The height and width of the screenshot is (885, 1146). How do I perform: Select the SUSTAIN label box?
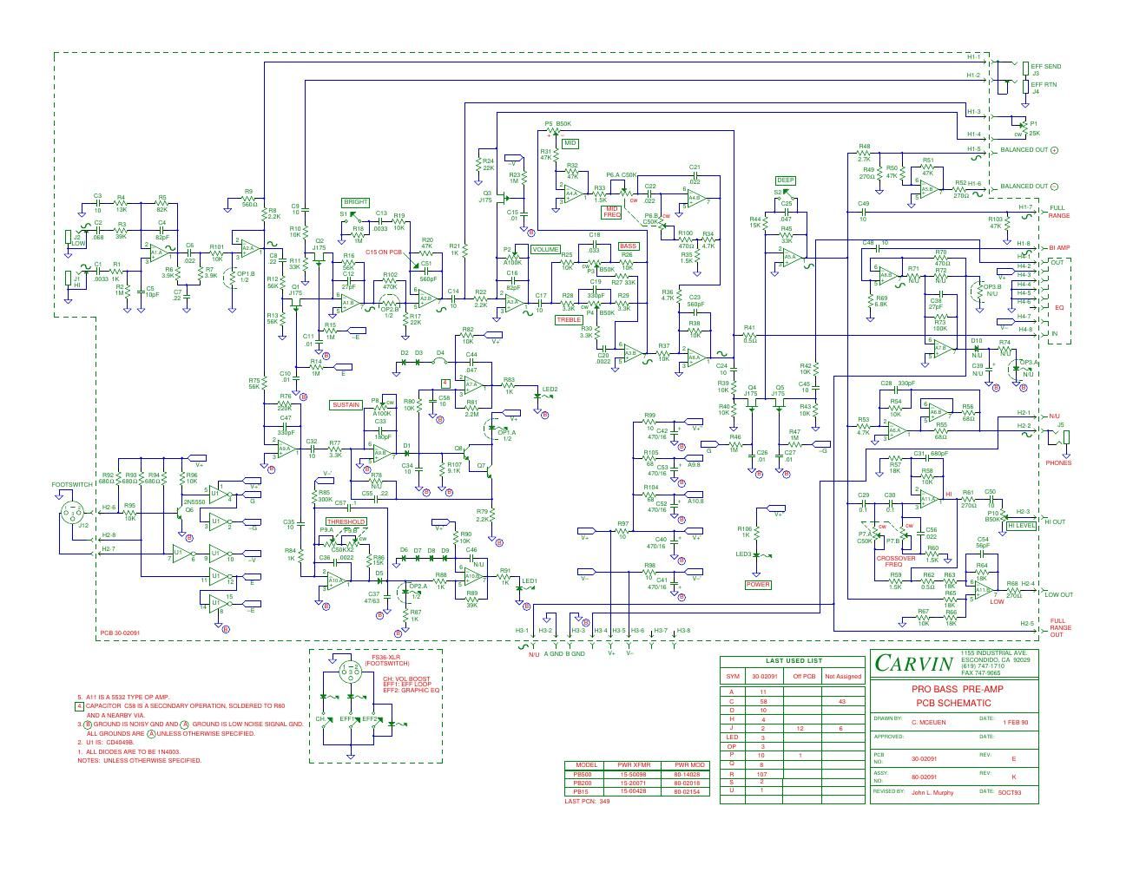[x=345, y=405]
